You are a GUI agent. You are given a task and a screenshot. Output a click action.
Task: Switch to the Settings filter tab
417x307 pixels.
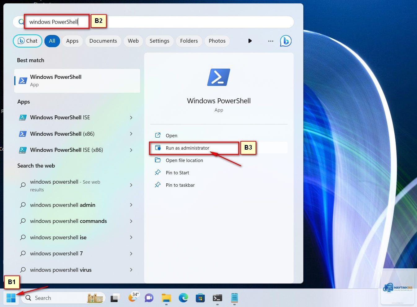tap(159, 41)
